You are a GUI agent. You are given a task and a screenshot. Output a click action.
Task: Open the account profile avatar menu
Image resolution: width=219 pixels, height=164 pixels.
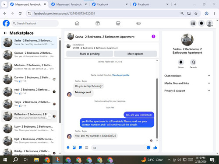[x=209, y=23]
